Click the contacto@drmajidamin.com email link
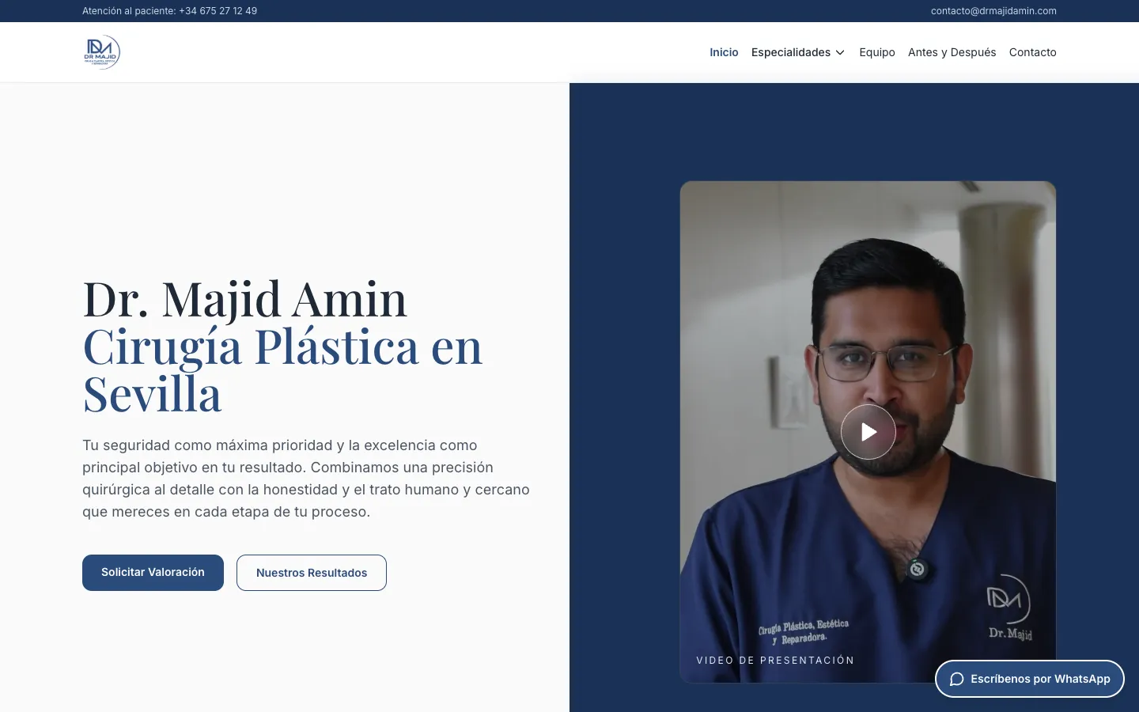This screenshot has width=1139, height=712. tap(993, 11)
